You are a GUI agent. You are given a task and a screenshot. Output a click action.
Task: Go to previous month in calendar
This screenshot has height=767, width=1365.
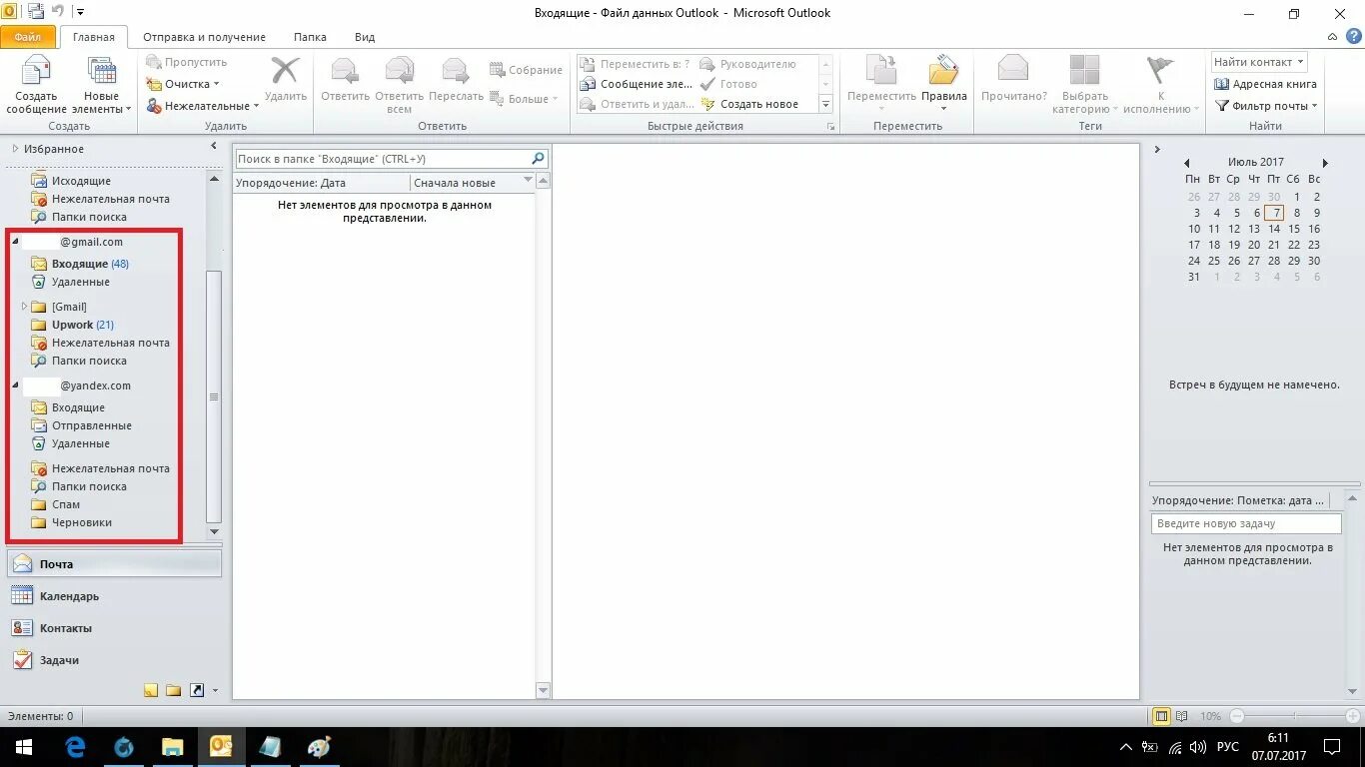[1186, 163]
